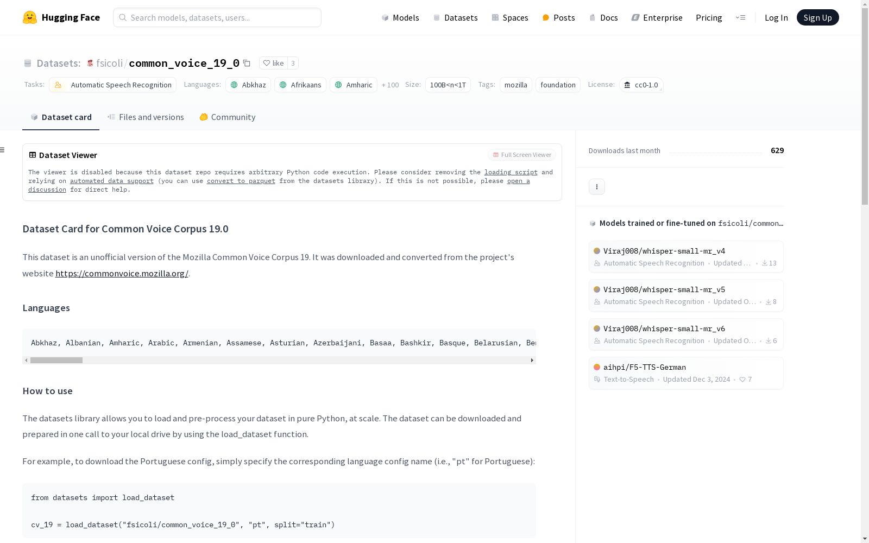869x543 pixels.
Task: Select the Amharic language tag
Action: 354,85
